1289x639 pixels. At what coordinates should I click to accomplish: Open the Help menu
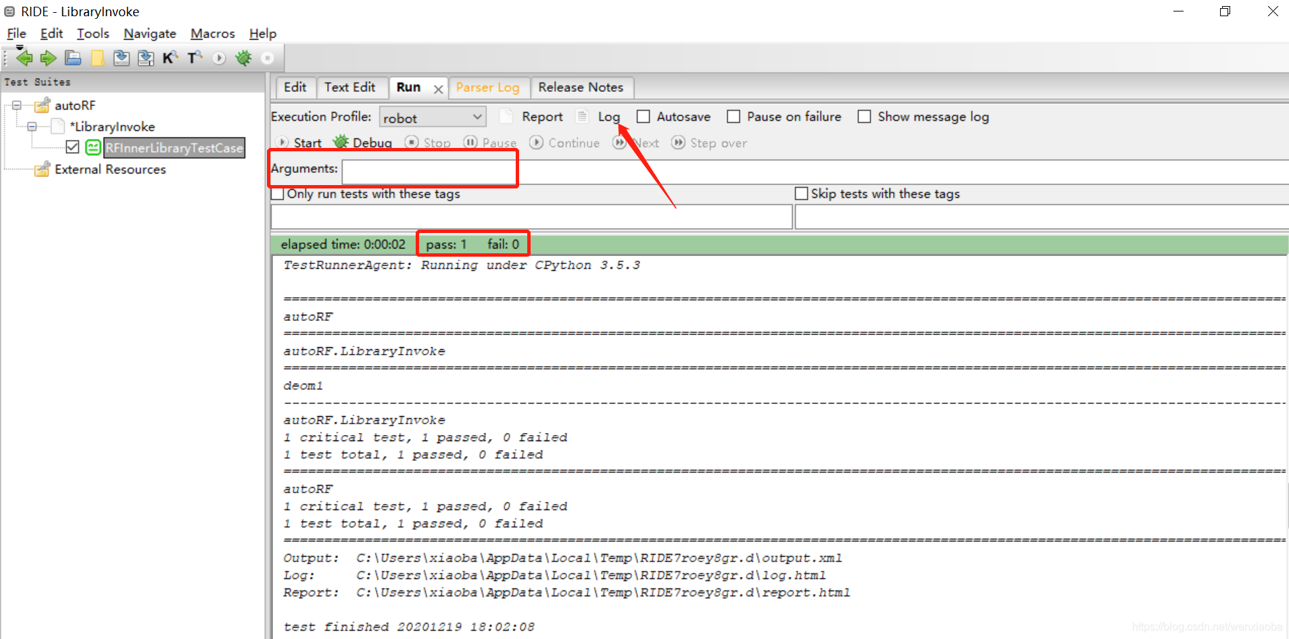pos(262,33)
